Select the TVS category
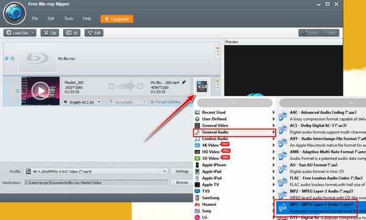The height and width of the screenshot is (220, 366). point(235,191)
